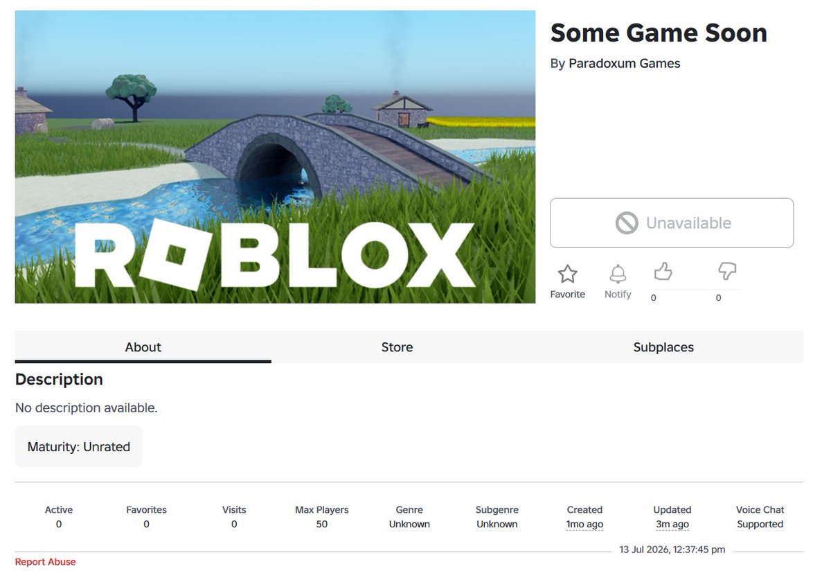Open the Subplaces tab

point(663,347)
